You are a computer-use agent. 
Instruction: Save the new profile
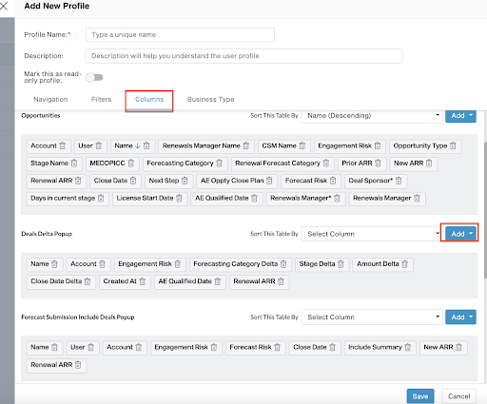coord(420,396)
